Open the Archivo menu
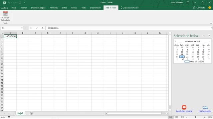Screen dimensions: 213x119 [4, 8]
